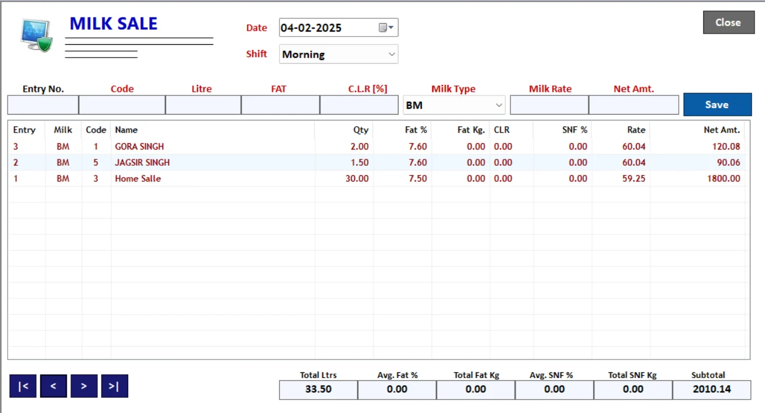The image size is (765, 413).
Task: Click net amount 120.08
Action: (x=726, y=146)
